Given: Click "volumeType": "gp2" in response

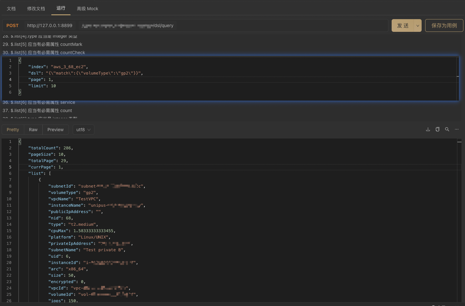Looking at the screenshot, I should [x=73, y=193].
